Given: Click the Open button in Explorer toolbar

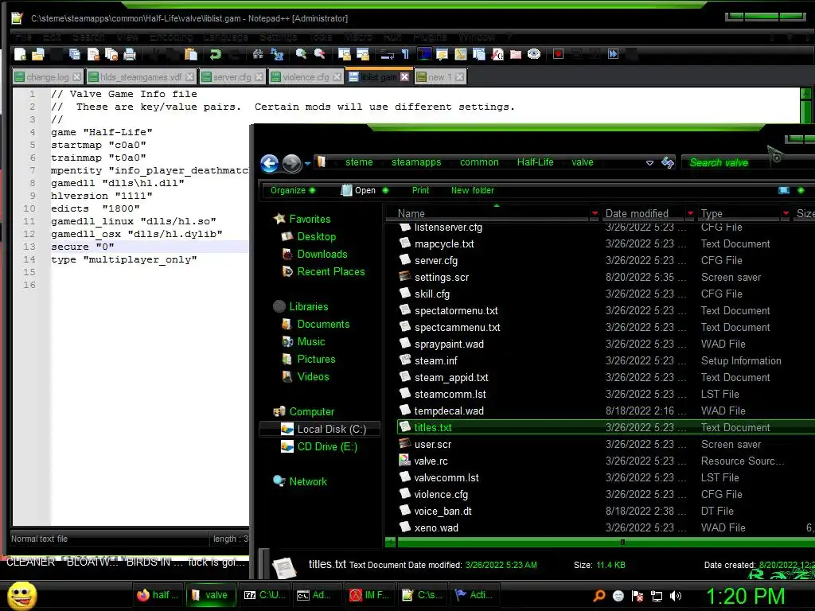Looking at the screenshot, I should tap(359, 190).
